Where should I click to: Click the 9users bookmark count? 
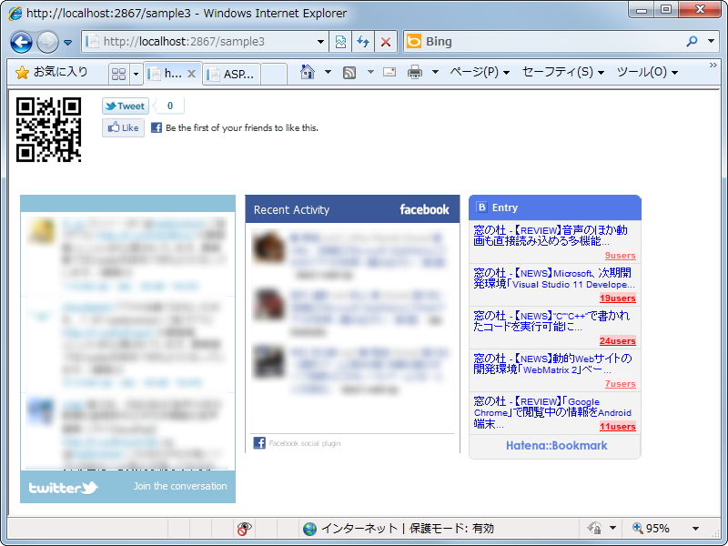(620, 256)
